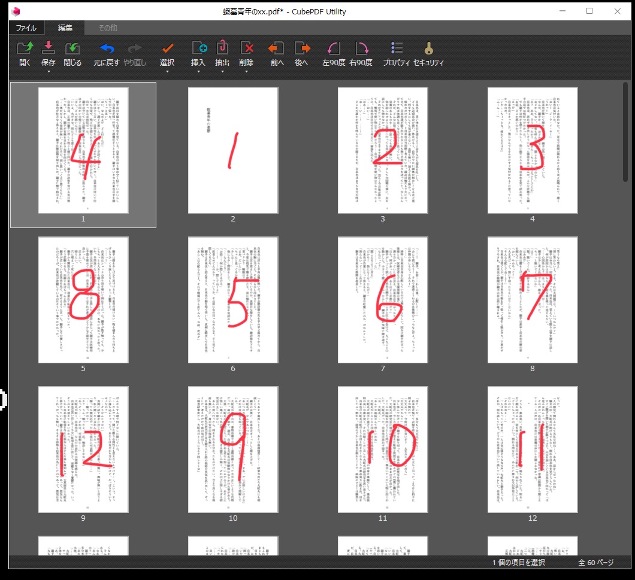Click the Select (選択) checkmark icon
This screenshot has height=580, width=635.
click(167, 48)
